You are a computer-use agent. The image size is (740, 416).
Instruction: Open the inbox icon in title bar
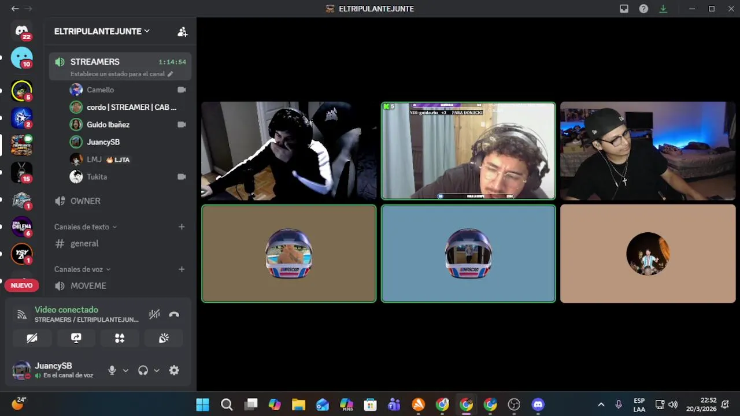(624, 9)
